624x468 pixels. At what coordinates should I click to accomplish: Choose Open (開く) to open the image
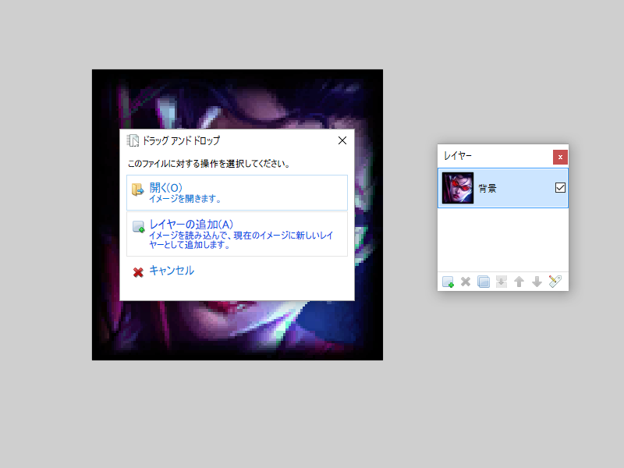(237, 193)
